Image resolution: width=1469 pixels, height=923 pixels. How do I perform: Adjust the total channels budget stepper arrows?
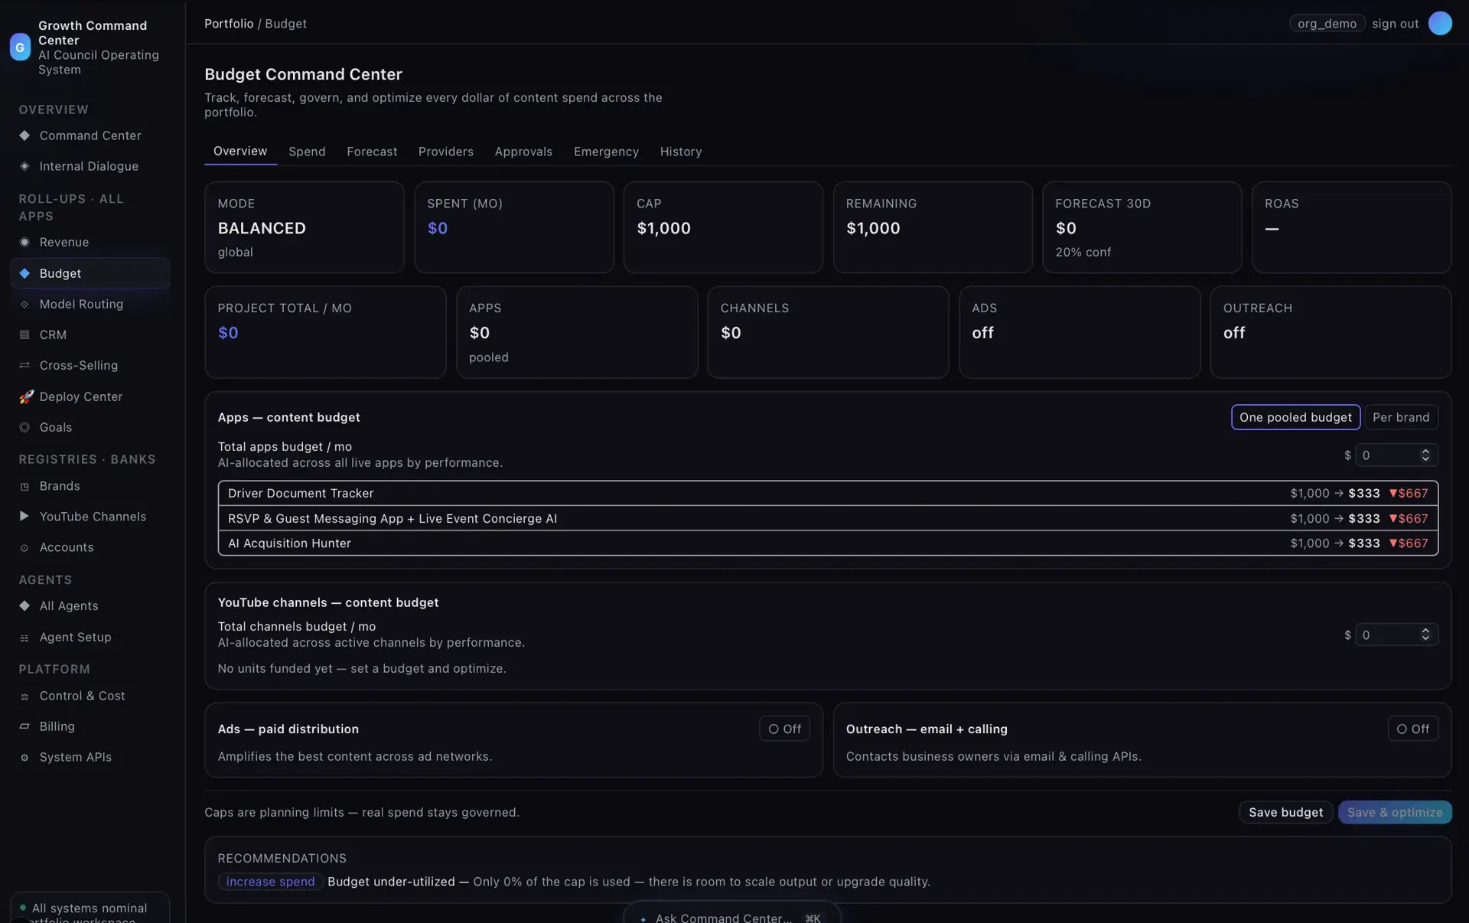[1425, 634]
